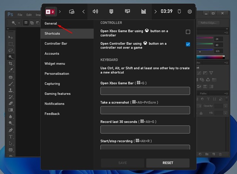Click the delete layer trash icon in Photoshop
This screenshot has width=237, height=174.
220,154
